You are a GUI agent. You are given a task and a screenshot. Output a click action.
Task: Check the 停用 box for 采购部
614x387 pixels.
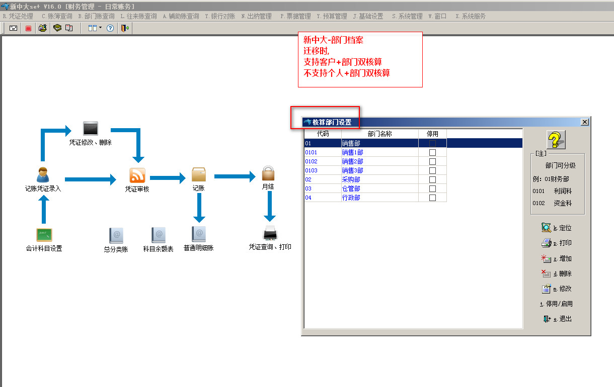pyautogui.click(x=432, y=179)
